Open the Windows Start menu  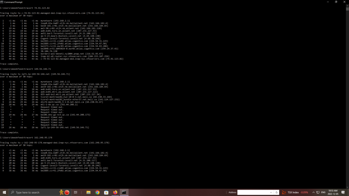tap(4, 193)
